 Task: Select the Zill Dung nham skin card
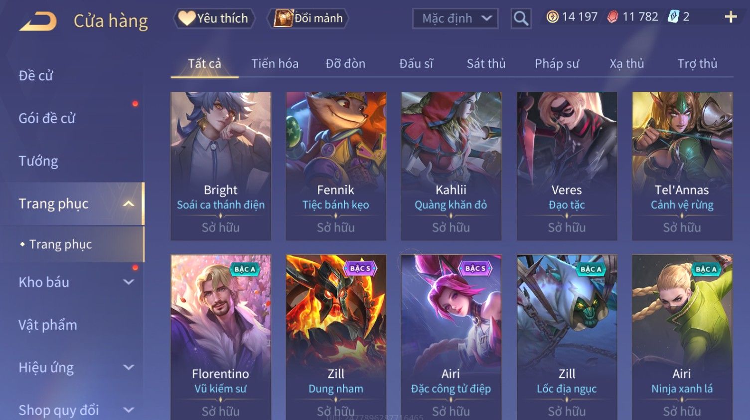tap(336, 337)
